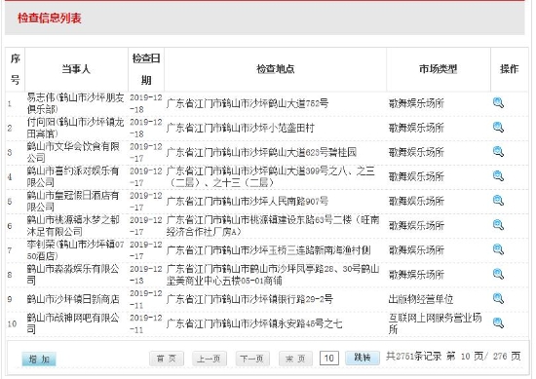Click the 市场类型 column header
536x379 pixels.
[x=439, y=69]
